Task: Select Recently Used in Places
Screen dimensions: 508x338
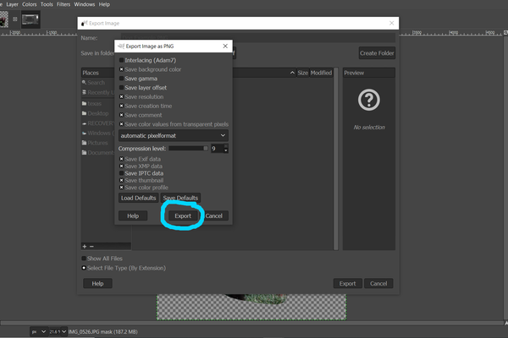Action: [x=97, y=92]
